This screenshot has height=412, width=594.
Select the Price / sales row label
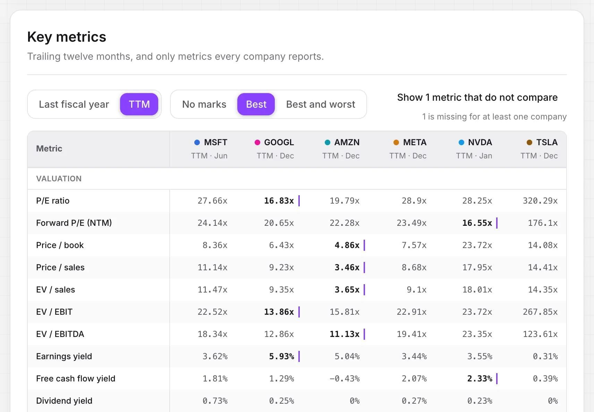60,267
